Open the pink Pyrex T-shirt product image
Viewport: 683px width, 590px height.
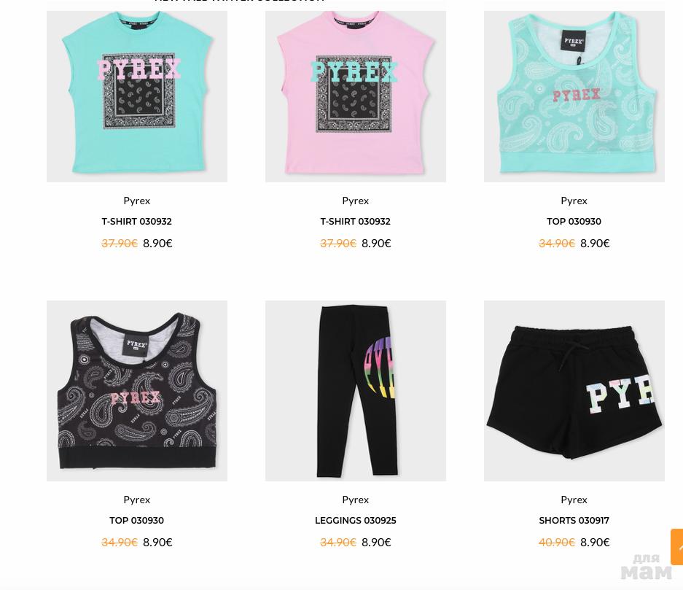click(356, 96)
